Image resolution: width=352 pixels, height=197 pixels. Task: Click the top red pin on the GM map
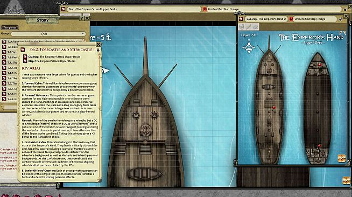[x=320, y=65]
